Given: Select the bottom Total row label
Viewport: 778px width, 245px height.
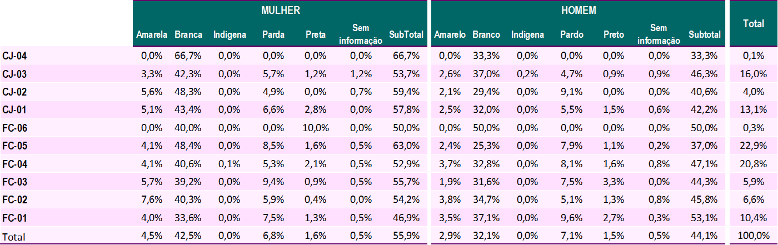Looking at the screenshot, I should [x=13, y=236].
